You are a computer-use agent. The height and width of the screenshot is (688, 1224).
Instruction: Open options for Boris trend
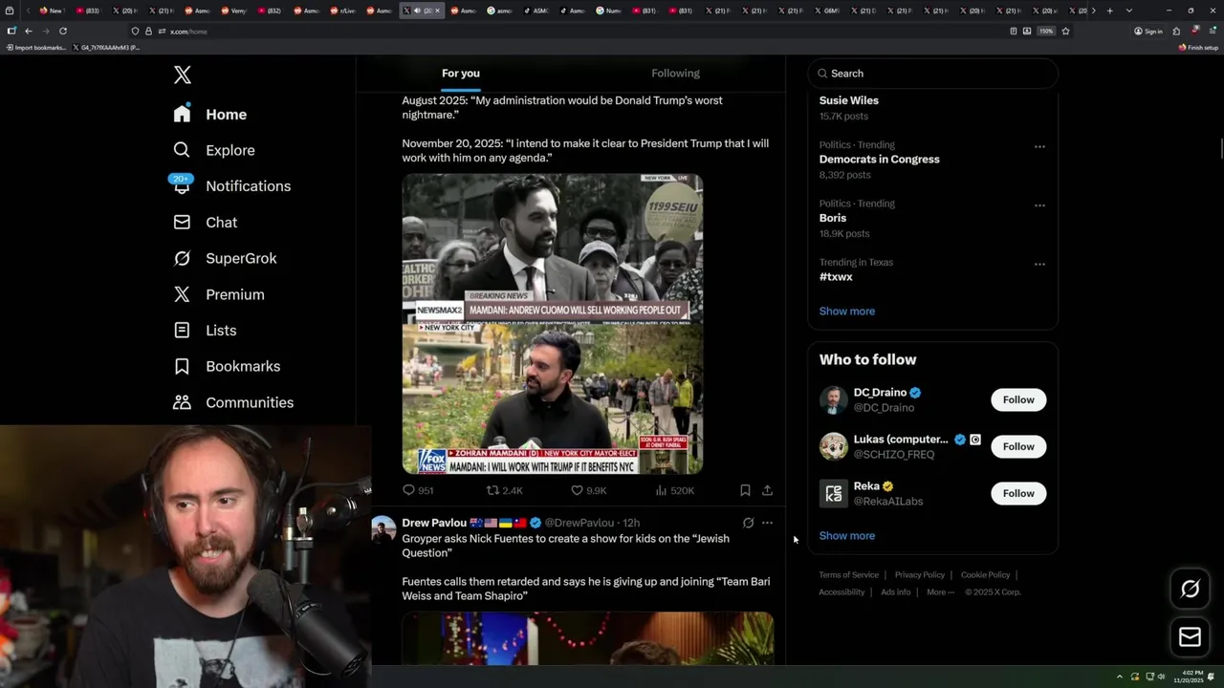1039,204
